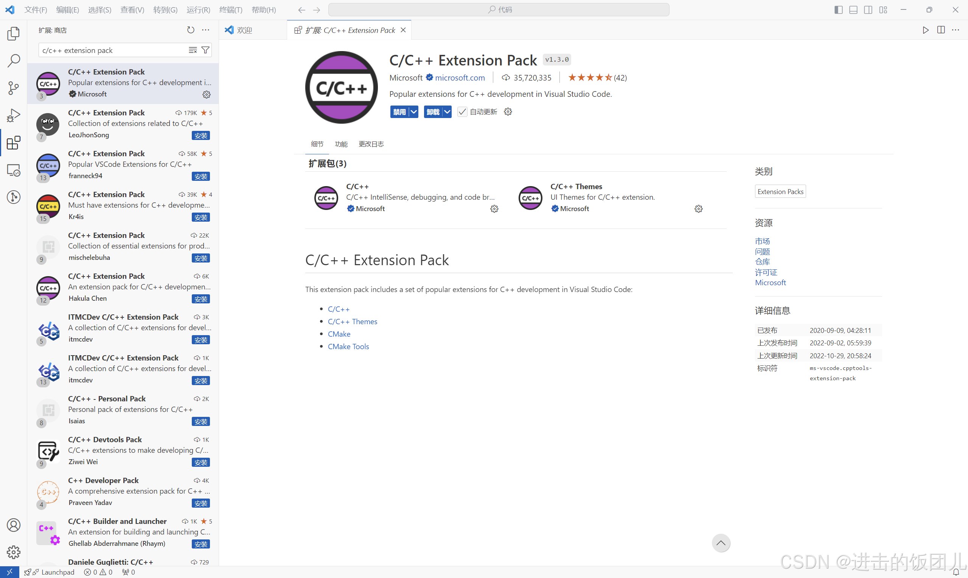968x578 pixels.
Task: Open Views and More Actions menu
Action: click(206, 30)
